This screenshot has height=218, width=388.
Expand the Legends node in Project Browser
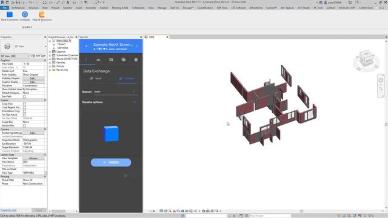point(50,51)
